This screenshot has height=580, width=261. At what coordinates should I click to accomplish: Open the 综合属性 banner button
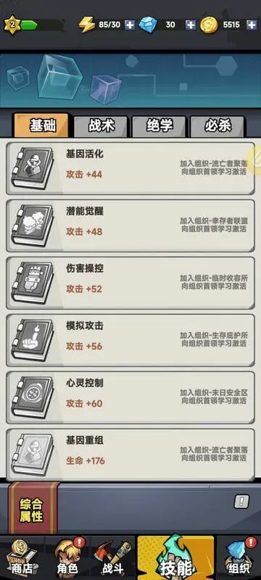(33, 507)
